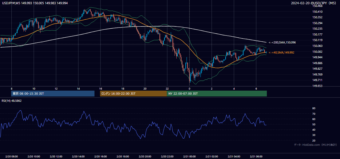
Task: Click the bottom time label 2/20 12:00
Action: (56, 157)
